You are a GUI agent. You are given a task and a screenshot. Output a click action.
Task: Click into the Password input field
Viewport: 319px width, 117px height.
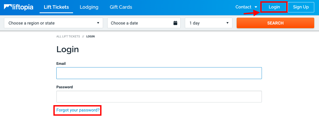click(159, 96)
